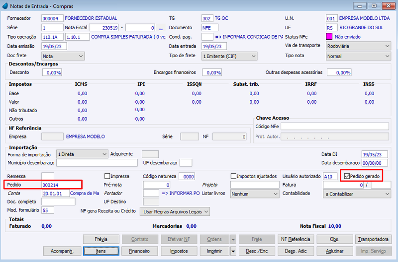Click the Fatura number field
Screen dimensions: 398x262
[343, 185]
